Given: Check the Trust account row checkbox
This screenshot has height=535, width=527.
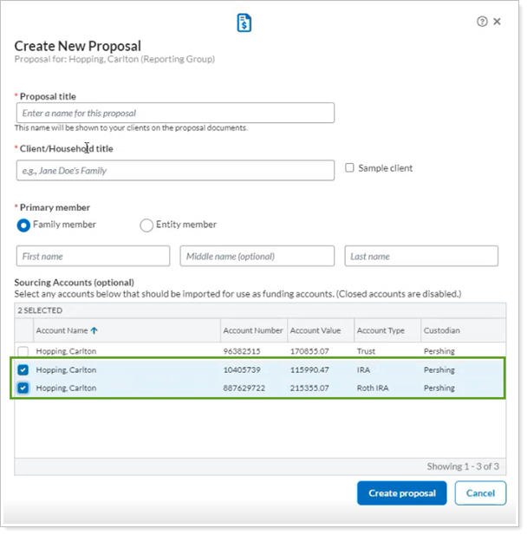Looking at the screenshot, I should pyautogui.click(x=23, y=352).
